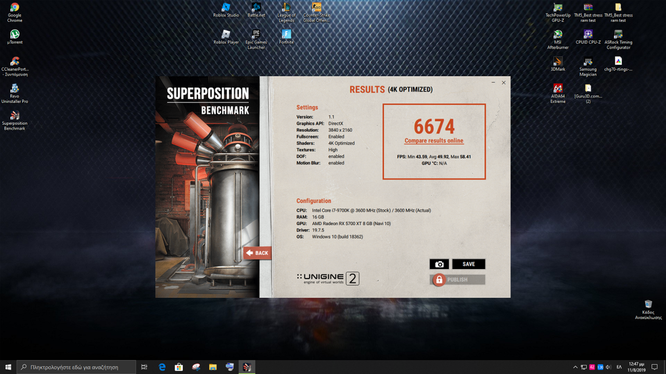
Task: Click the RESULTS (4K OPTIMIZED) heading
Action: click(x=391, y=89)
